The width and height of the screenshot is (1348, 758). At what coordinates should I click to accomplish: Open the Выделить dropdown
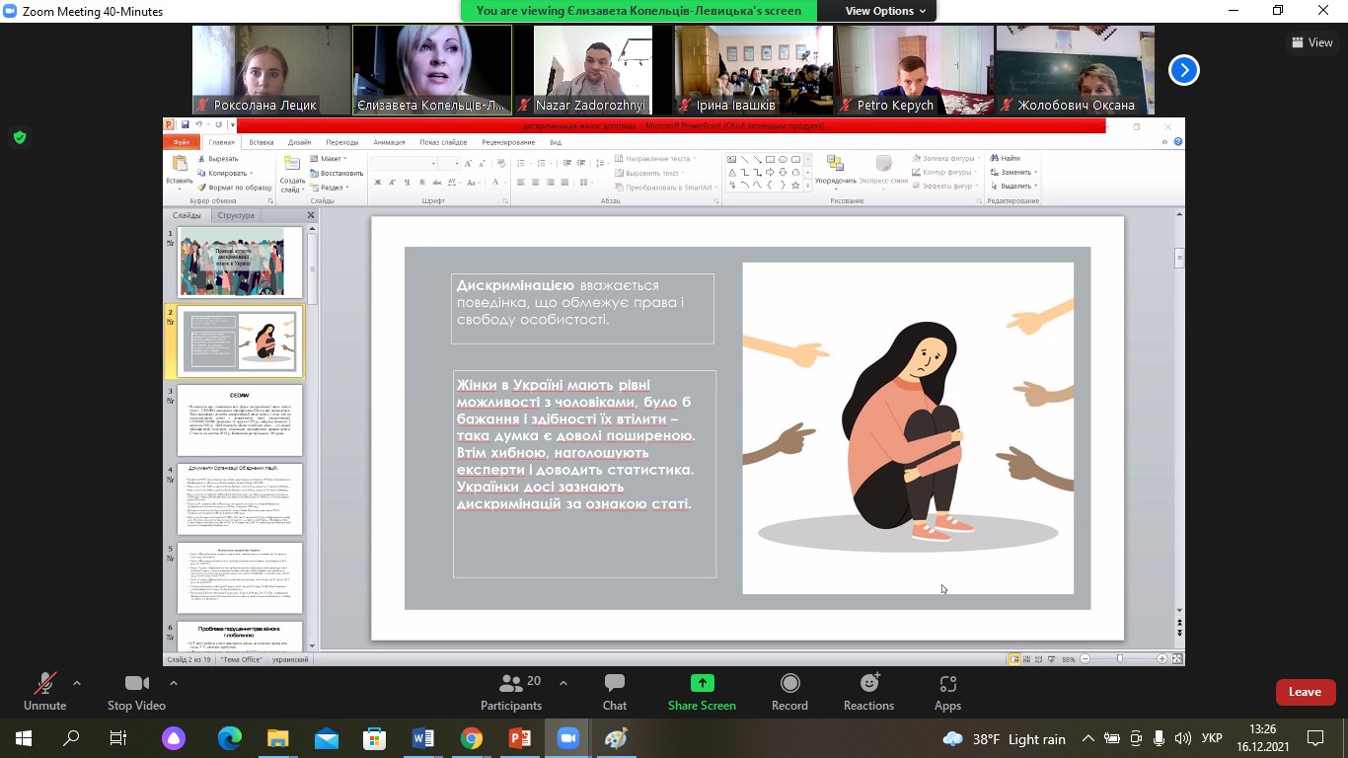coord(1011,187)
